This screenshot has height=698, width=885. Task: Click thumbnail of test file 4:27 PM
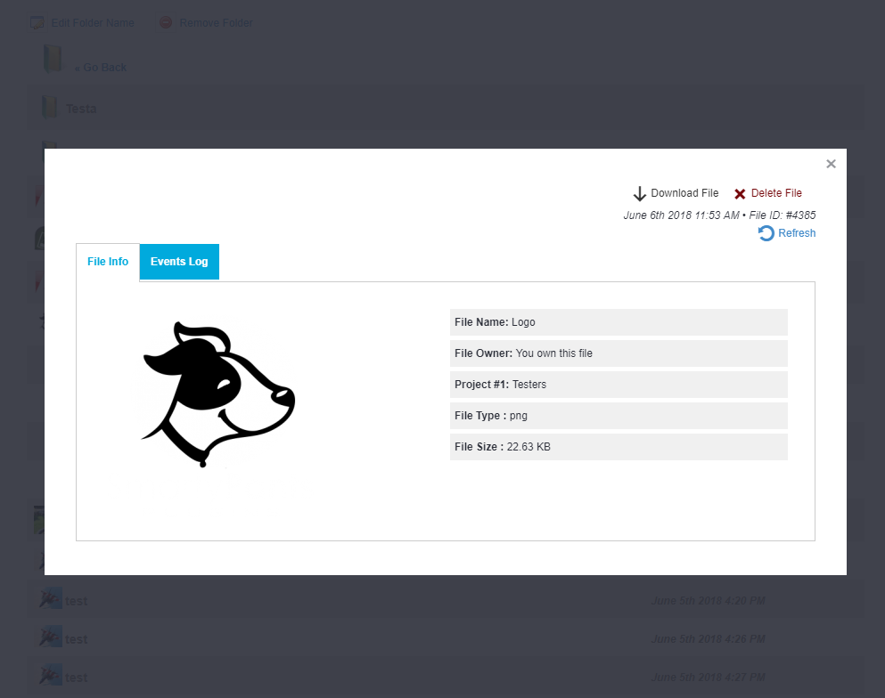pyautogui.click(x=51, y=675)
